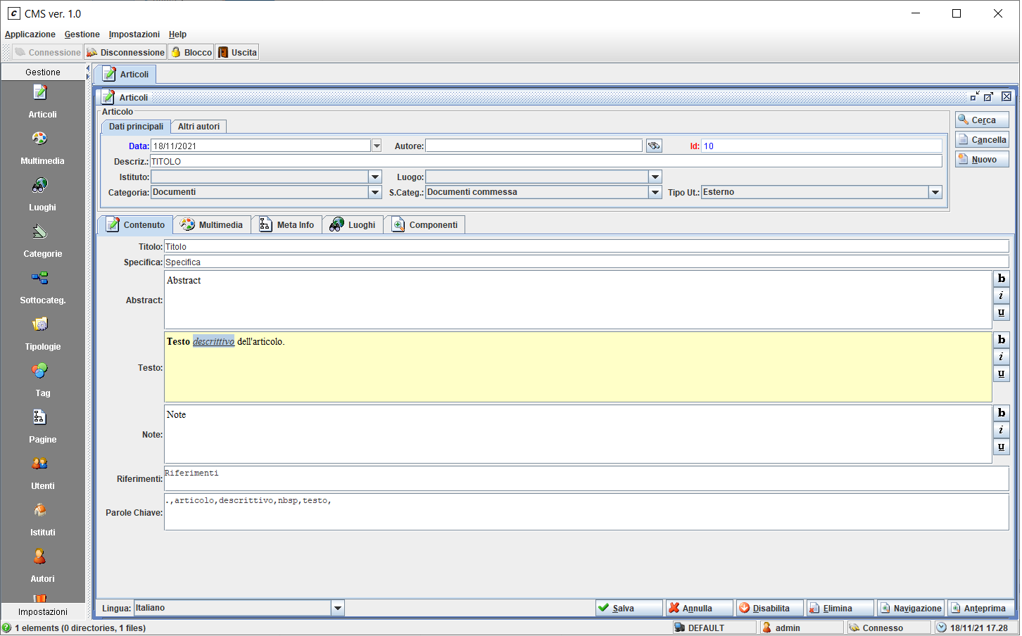Open the Applicazione menu

(x=30, y=34)
